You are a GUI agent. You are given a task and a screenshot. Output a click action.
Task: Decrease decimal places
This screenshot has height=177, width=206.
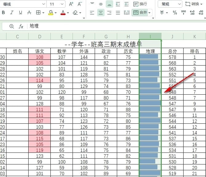(x=201, y=13)
